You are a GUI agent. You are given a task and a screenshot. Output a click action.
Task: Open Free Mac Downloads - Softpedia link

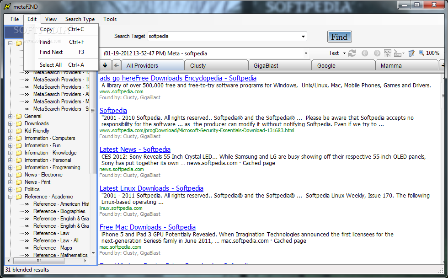coord(147,227)
